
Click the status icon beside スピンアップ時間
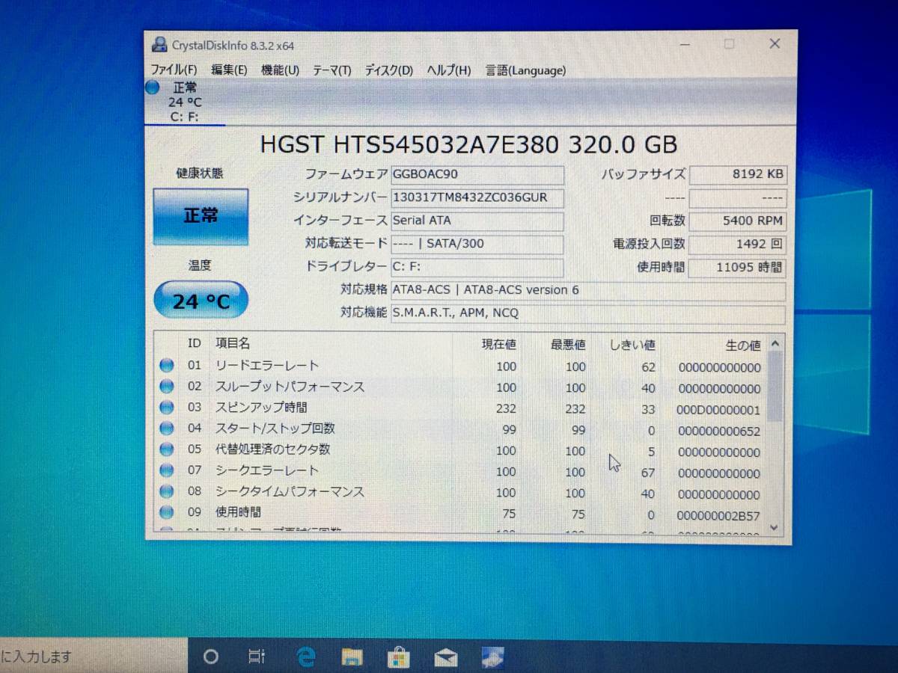tap(166, 408)
